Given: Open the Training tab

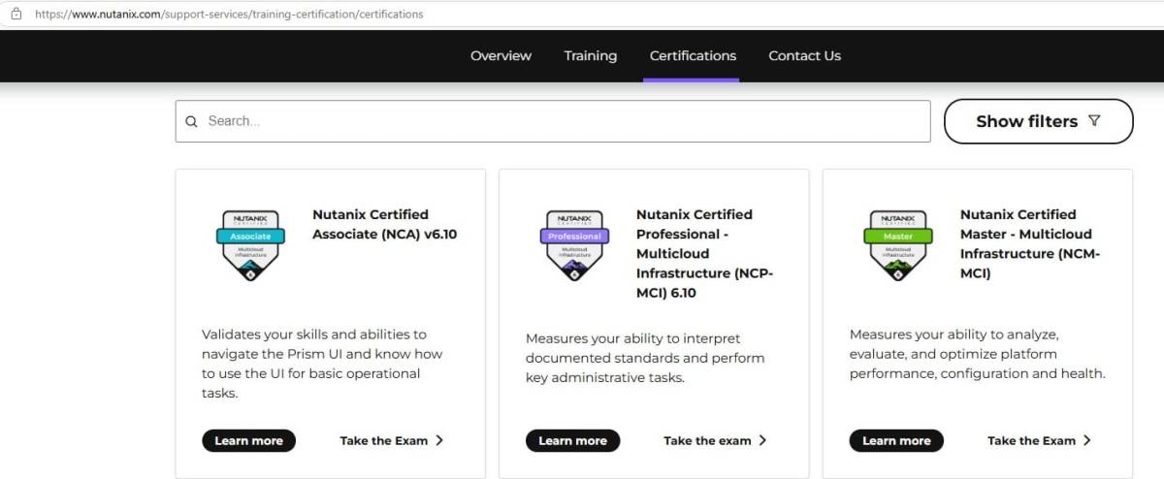Looking at the screenshot, I should pyautogui.click(x=591, y=55).
